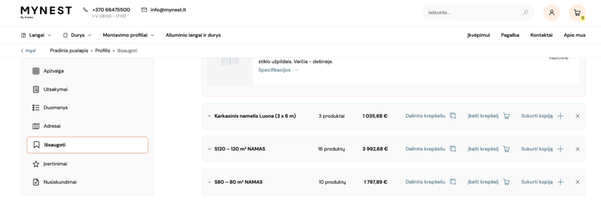This screenshot has height=218, width=601.
Task: Click cart icon in S120 – 120 m² NAMAS row
Action: coord(507,149)
